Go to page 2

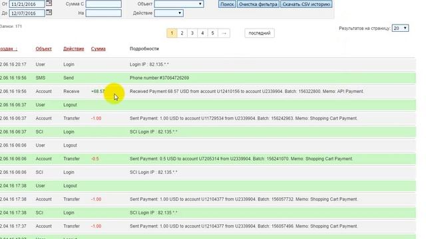182,33
